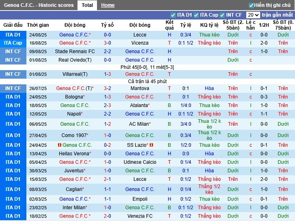Click the ITA Cup league badge on 16/08/25
Image resolution: width=295 pixels, height=221 pixels.
[13, 43]
